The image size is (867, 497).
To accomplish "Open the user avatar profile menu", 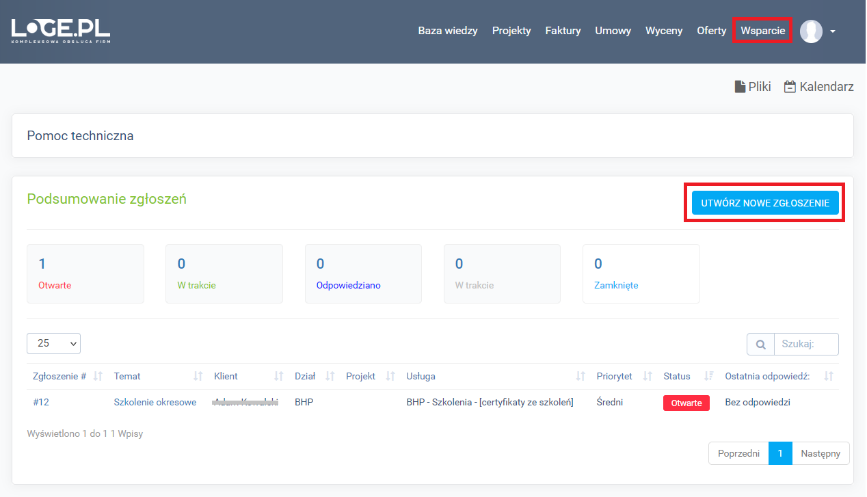I will tap(811, 31).
